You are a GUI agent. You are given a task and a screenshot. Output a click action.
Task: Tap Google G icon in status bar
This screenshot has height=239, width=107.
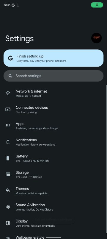13,5
